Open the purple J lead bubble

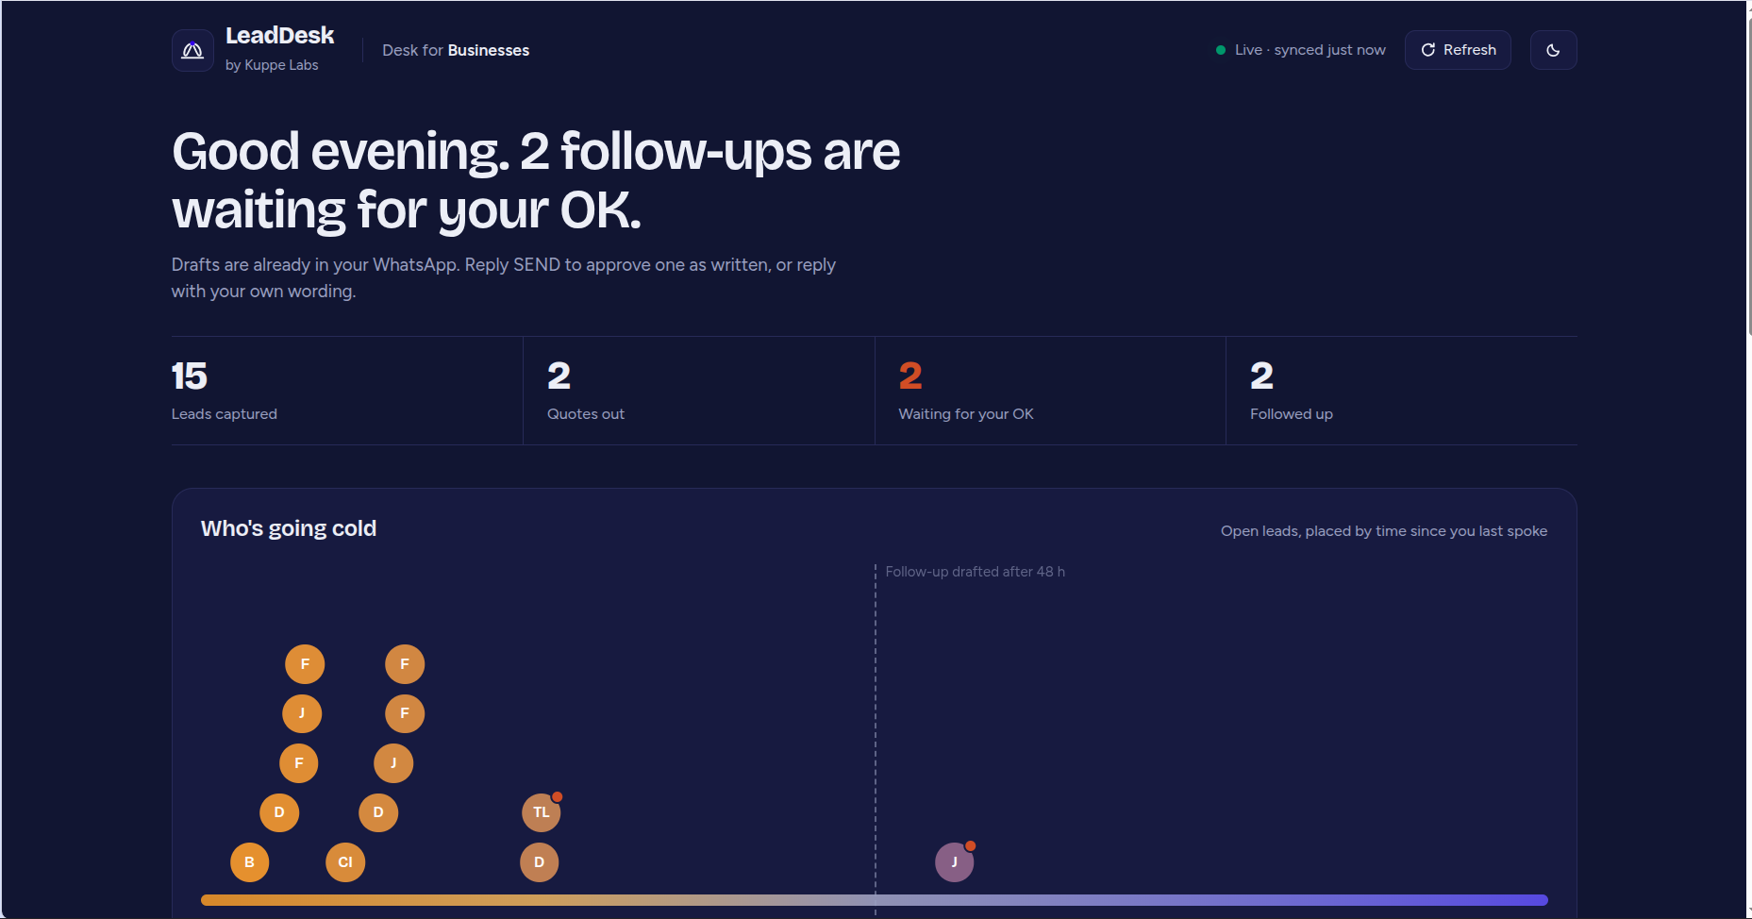(955, 862)
